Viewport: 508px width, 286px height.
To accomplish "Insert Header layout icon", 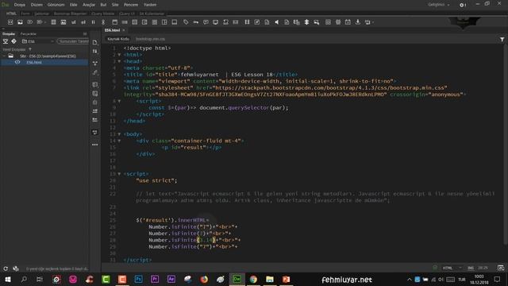I will [114, 22].
